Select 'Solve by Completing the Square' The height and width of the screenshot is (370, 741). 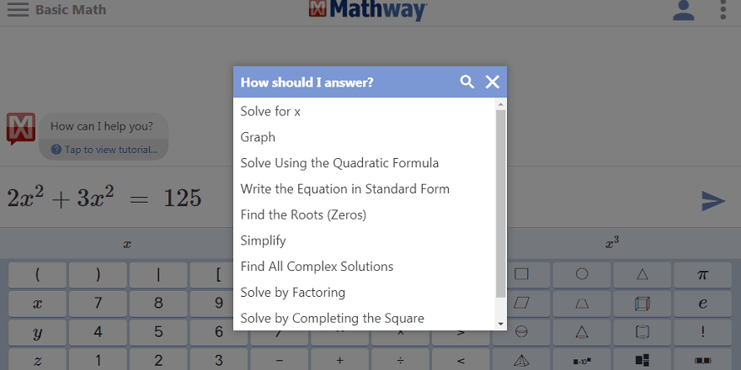tap(332, 318)
